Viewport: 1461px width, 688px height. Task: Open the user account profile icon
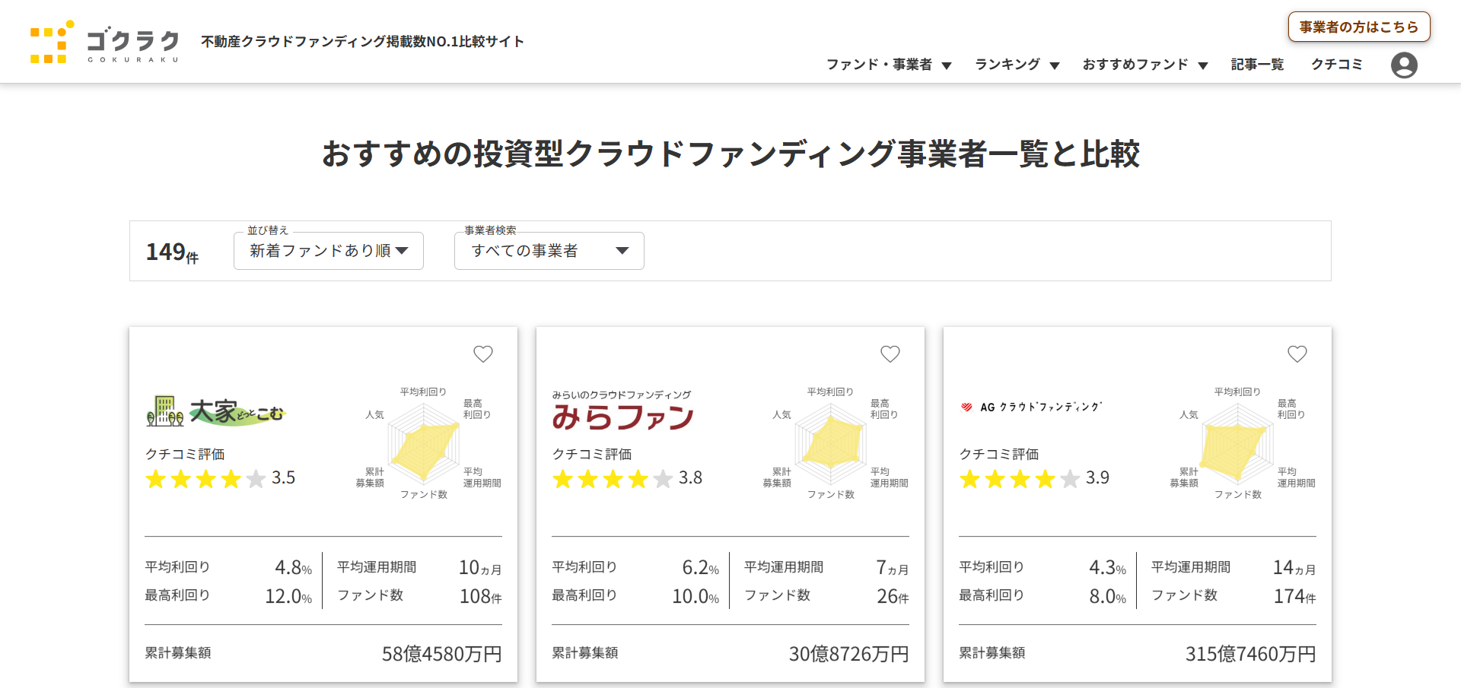coord(1403,65)
